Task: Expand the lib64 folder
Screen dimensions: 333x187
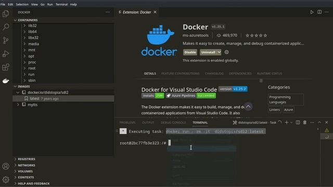Action: click(24, 32)
